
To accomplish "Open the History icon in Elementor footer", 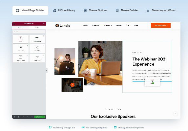I will 23,117.
